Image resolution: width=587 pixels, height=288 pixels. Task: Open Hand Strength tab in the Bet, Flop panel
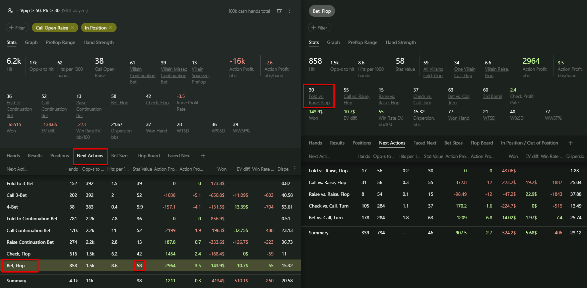401,42
